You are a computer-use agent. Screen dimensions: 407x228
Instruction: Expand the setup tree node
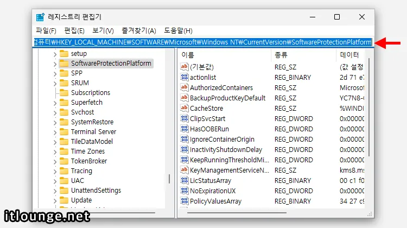click(55, 54)
